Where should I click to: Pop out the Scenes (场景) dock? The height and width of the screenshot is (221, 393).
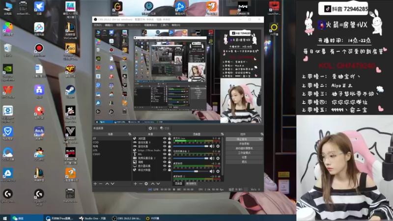point(130,134)
